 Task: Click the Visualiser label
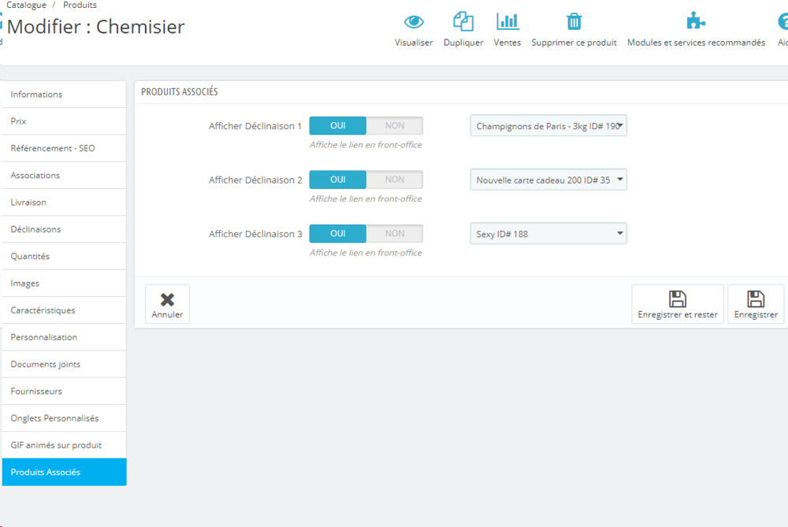click(x=414, y=43)
